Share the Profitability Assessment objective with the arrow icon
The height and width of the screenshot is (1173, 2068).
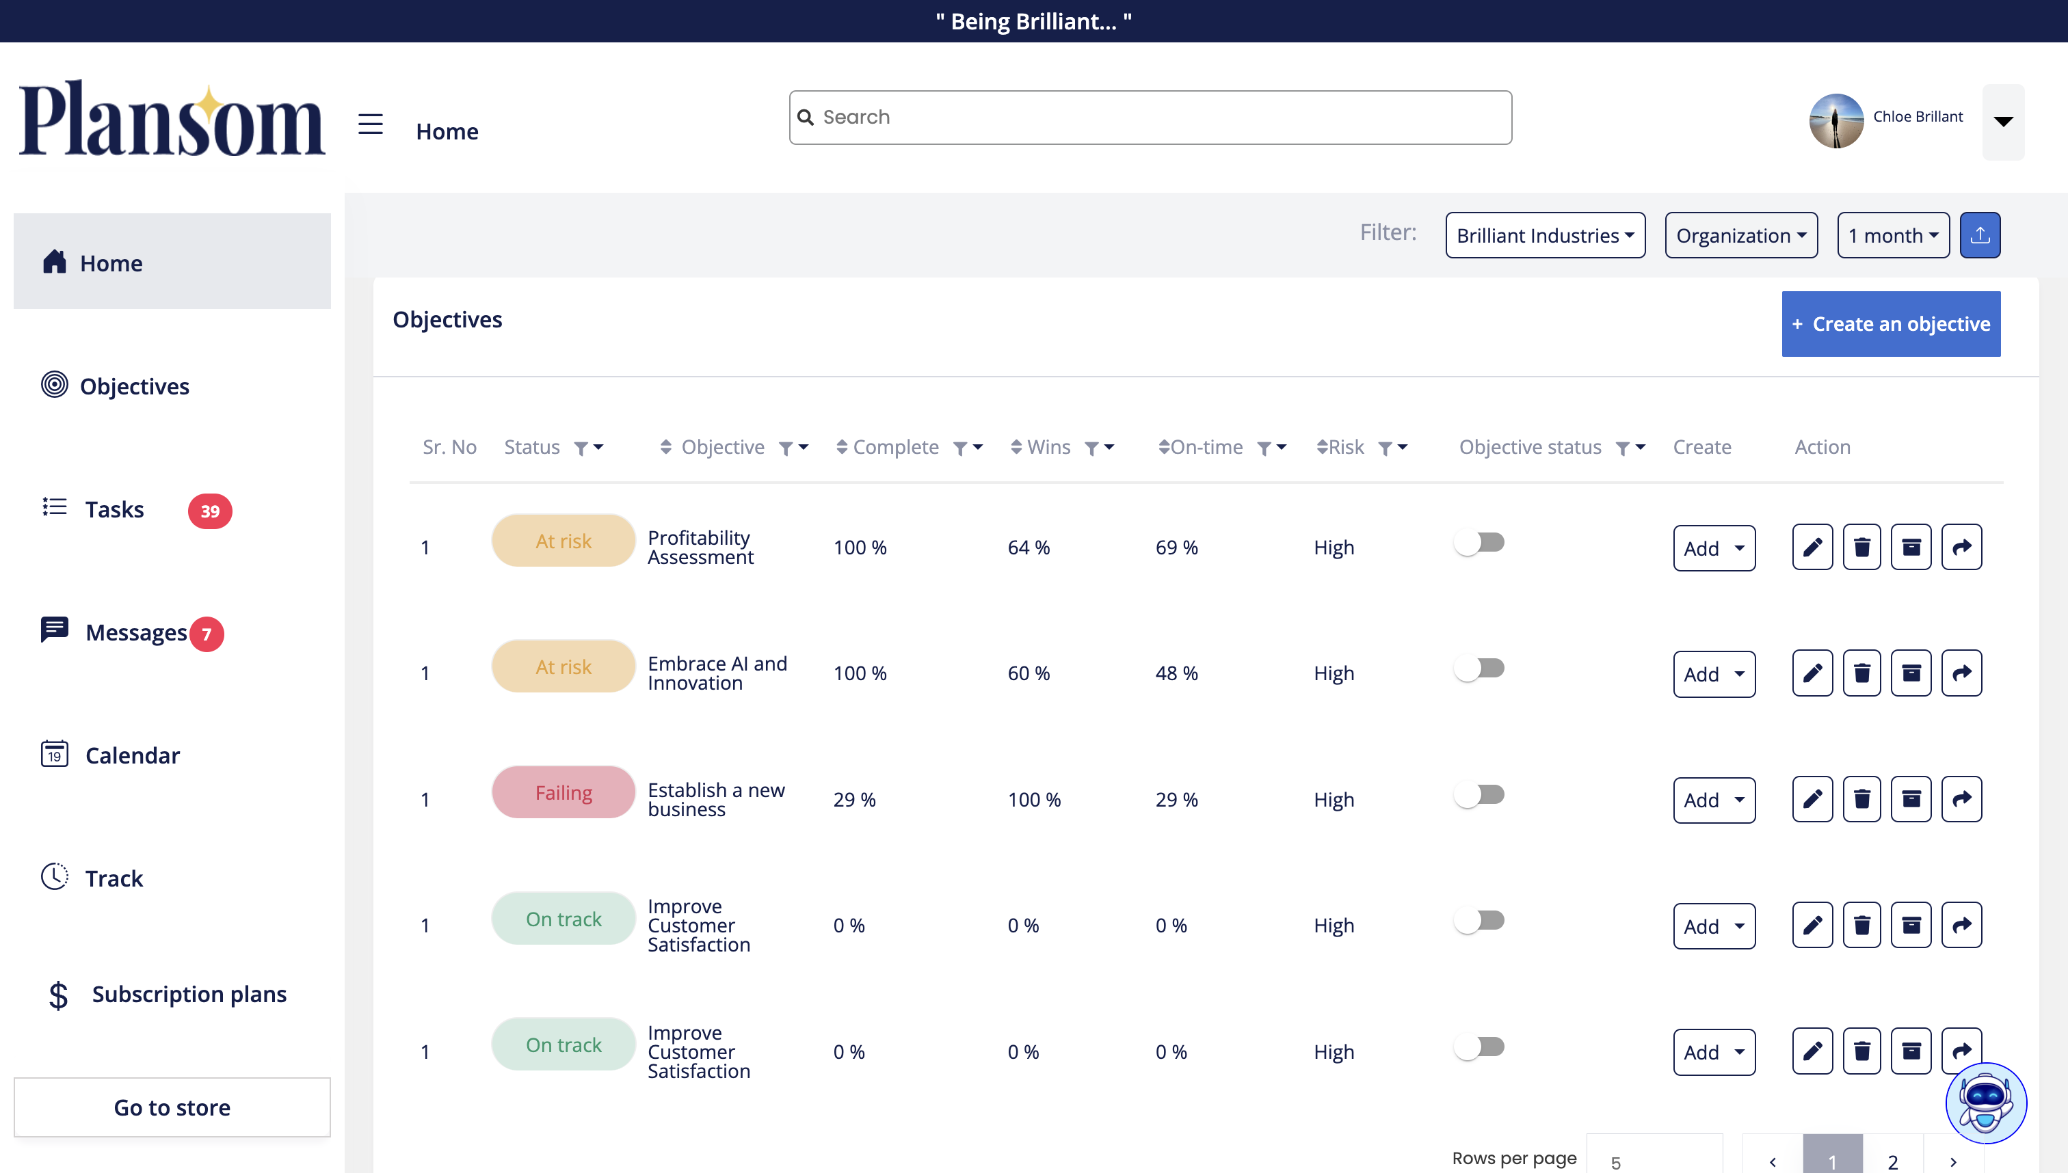1961,548
